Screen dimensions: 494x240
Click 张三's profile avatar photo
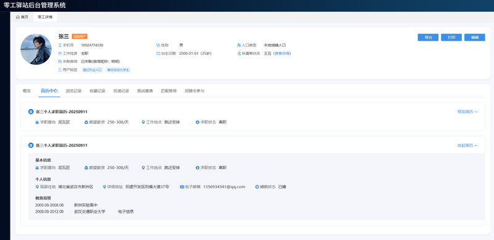pyautogui.click(x=36, y=49)
